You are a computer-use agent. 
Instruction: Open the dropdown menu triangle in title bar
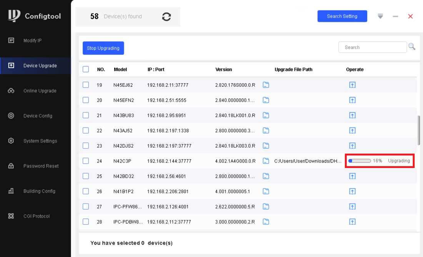point(380,16)
